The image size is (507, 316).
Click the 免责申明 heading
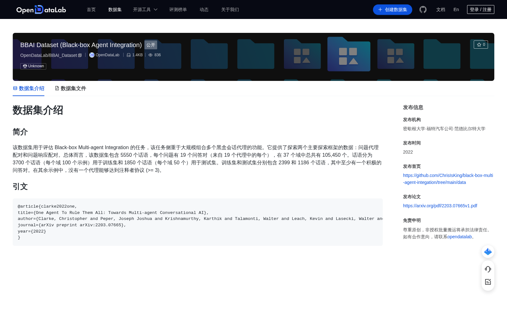click(412, 220)
